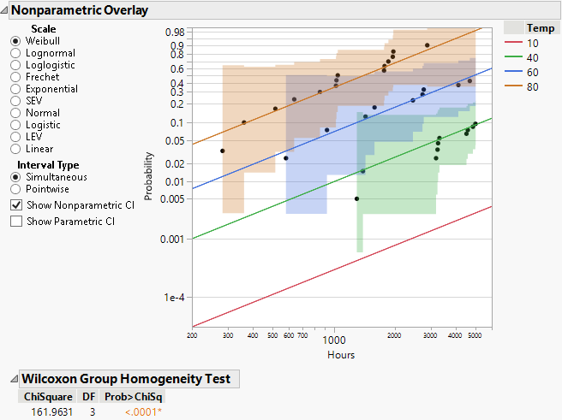Select the Lognormal scale radio button
The width and height of the screenshot is (562, 420).
click(x=16, y=53)
